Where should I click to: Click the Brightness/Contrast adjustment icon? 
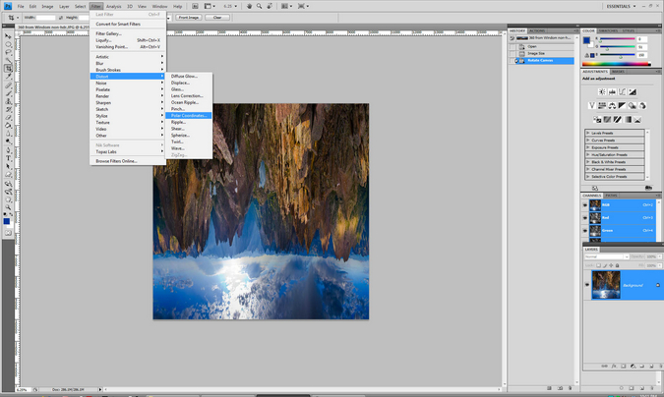[602, 92]
